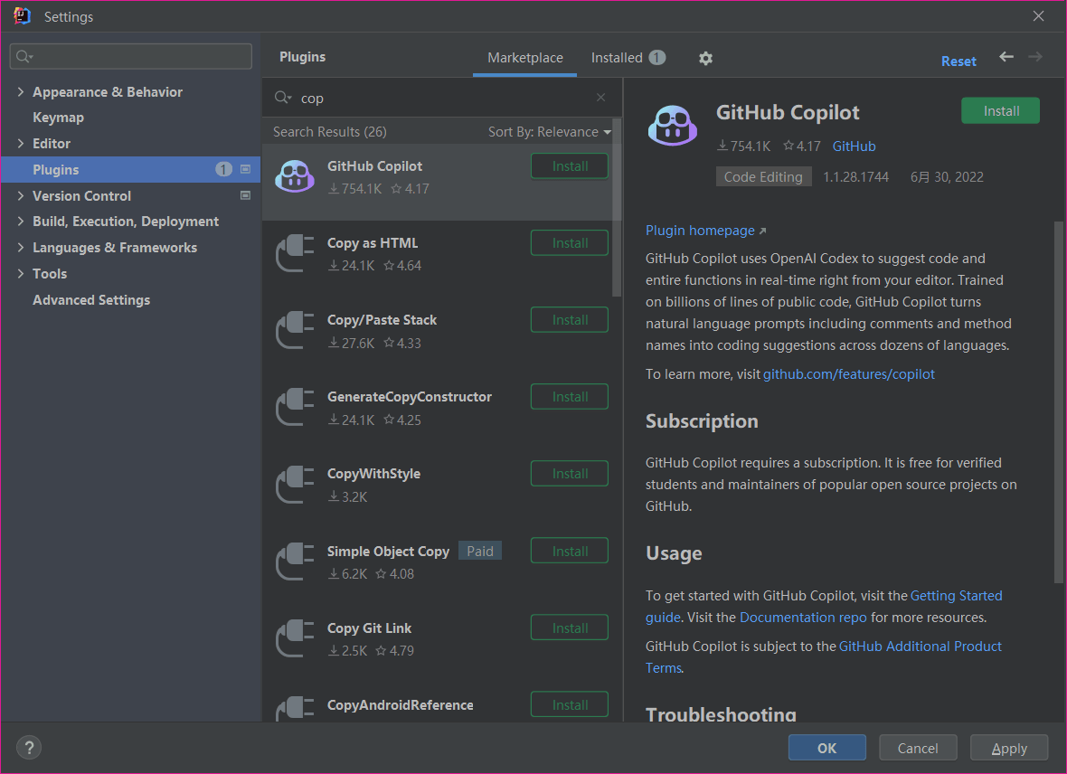This screenshot has height=774, width=1067.
Task: Click the Copy/Paste Stack plugin icon
Action: coord(295,330)
